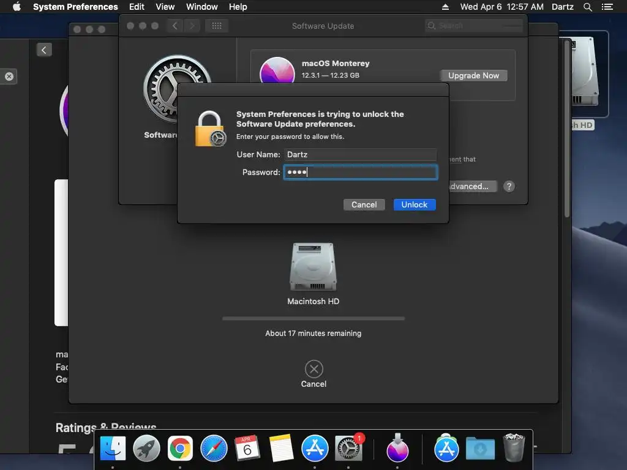Click the circled X icon at left edge
627x470 pixels.
click(9, 76)
